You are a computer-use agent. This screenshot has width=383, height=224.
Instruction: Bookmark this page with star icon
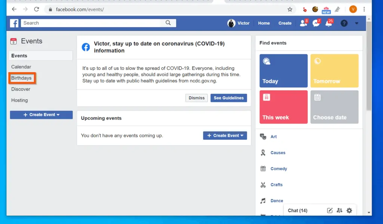(290, 9)
